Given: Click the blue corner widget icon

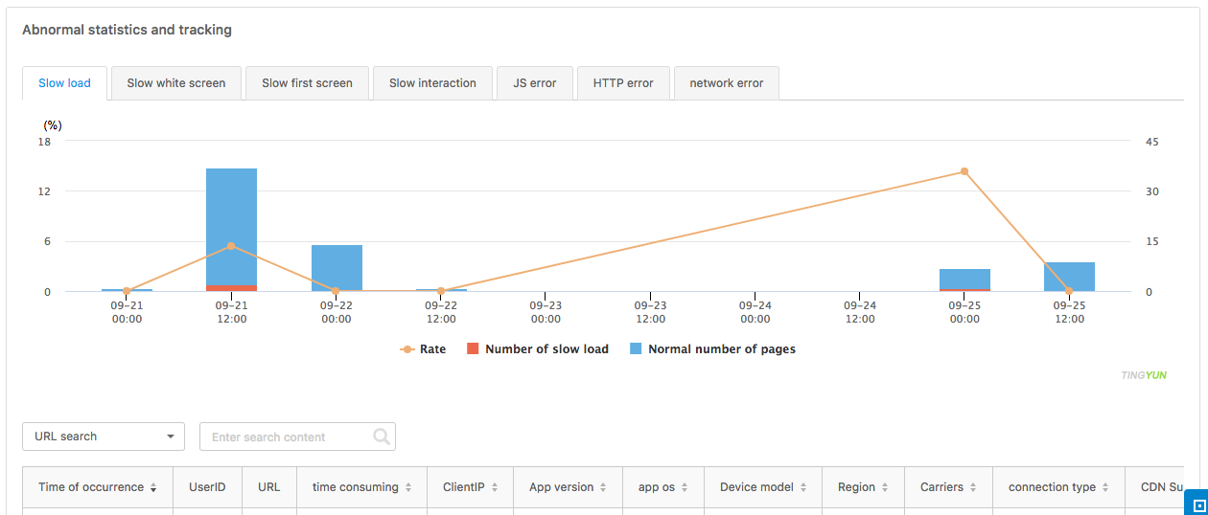Looking at the screenshot, I should [x=1197, y=504].
